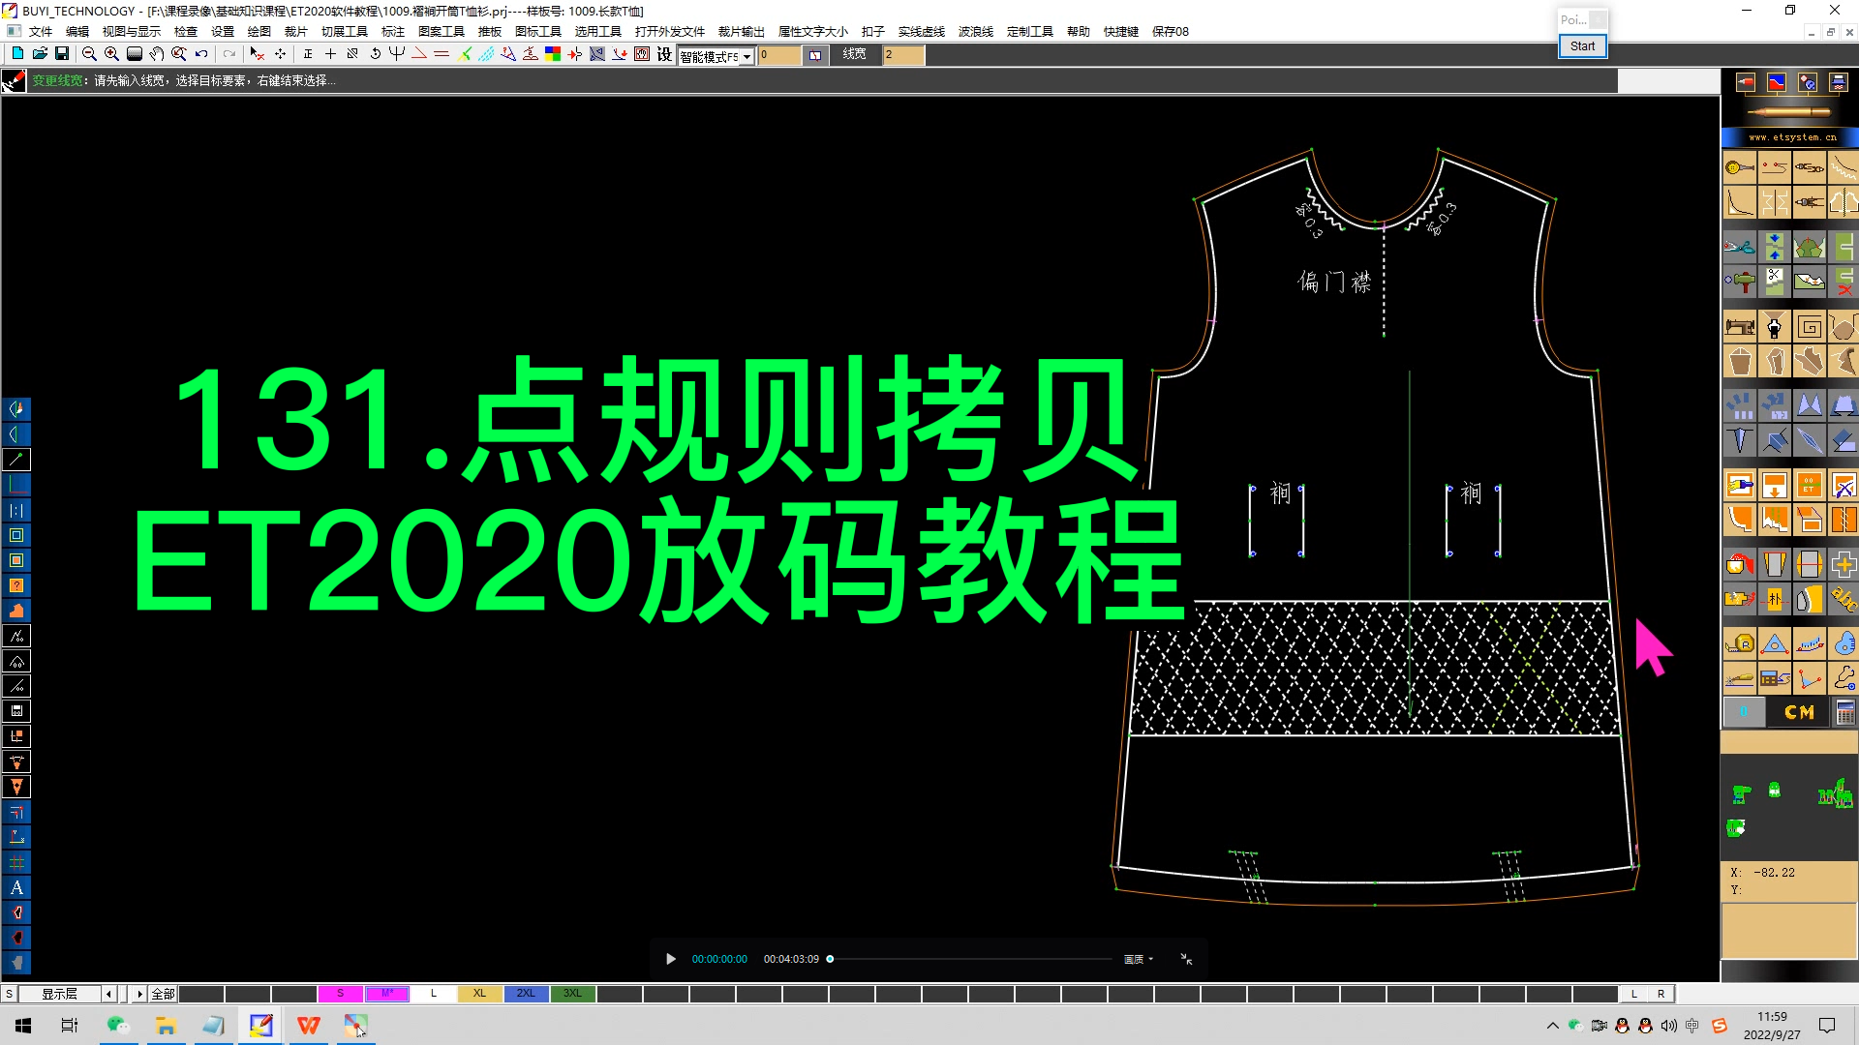Click the save floppy disk icon
The width and height of the screenshot is (1859, 1045).
click(62, 54)
